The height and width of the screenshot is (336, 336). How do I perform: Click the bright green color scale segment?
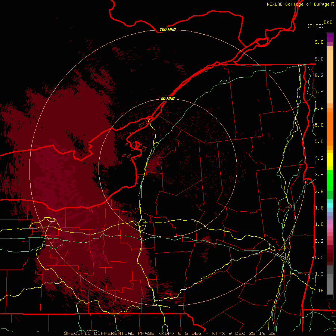(330, 180)
